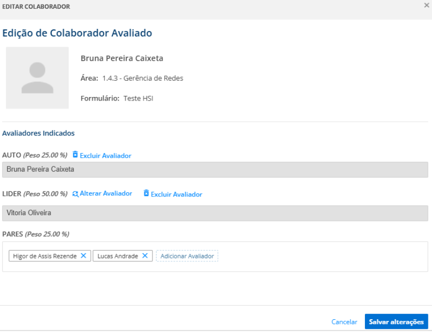This screenshot has height=332, width=432.
Task: Click the Avaliadores Indicados heading
Action: click(x=38, y=133)
